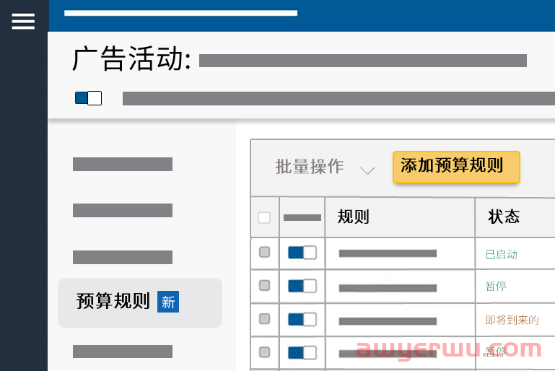Click the 已启动 status text
Image resolution: width=555 pixels, height=371 pixels.
click(501, 255)
